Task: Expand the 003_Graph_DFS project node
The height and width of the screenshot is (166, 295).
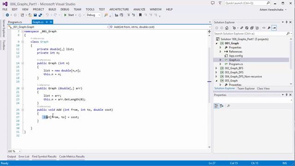Action: pos(216,72)
